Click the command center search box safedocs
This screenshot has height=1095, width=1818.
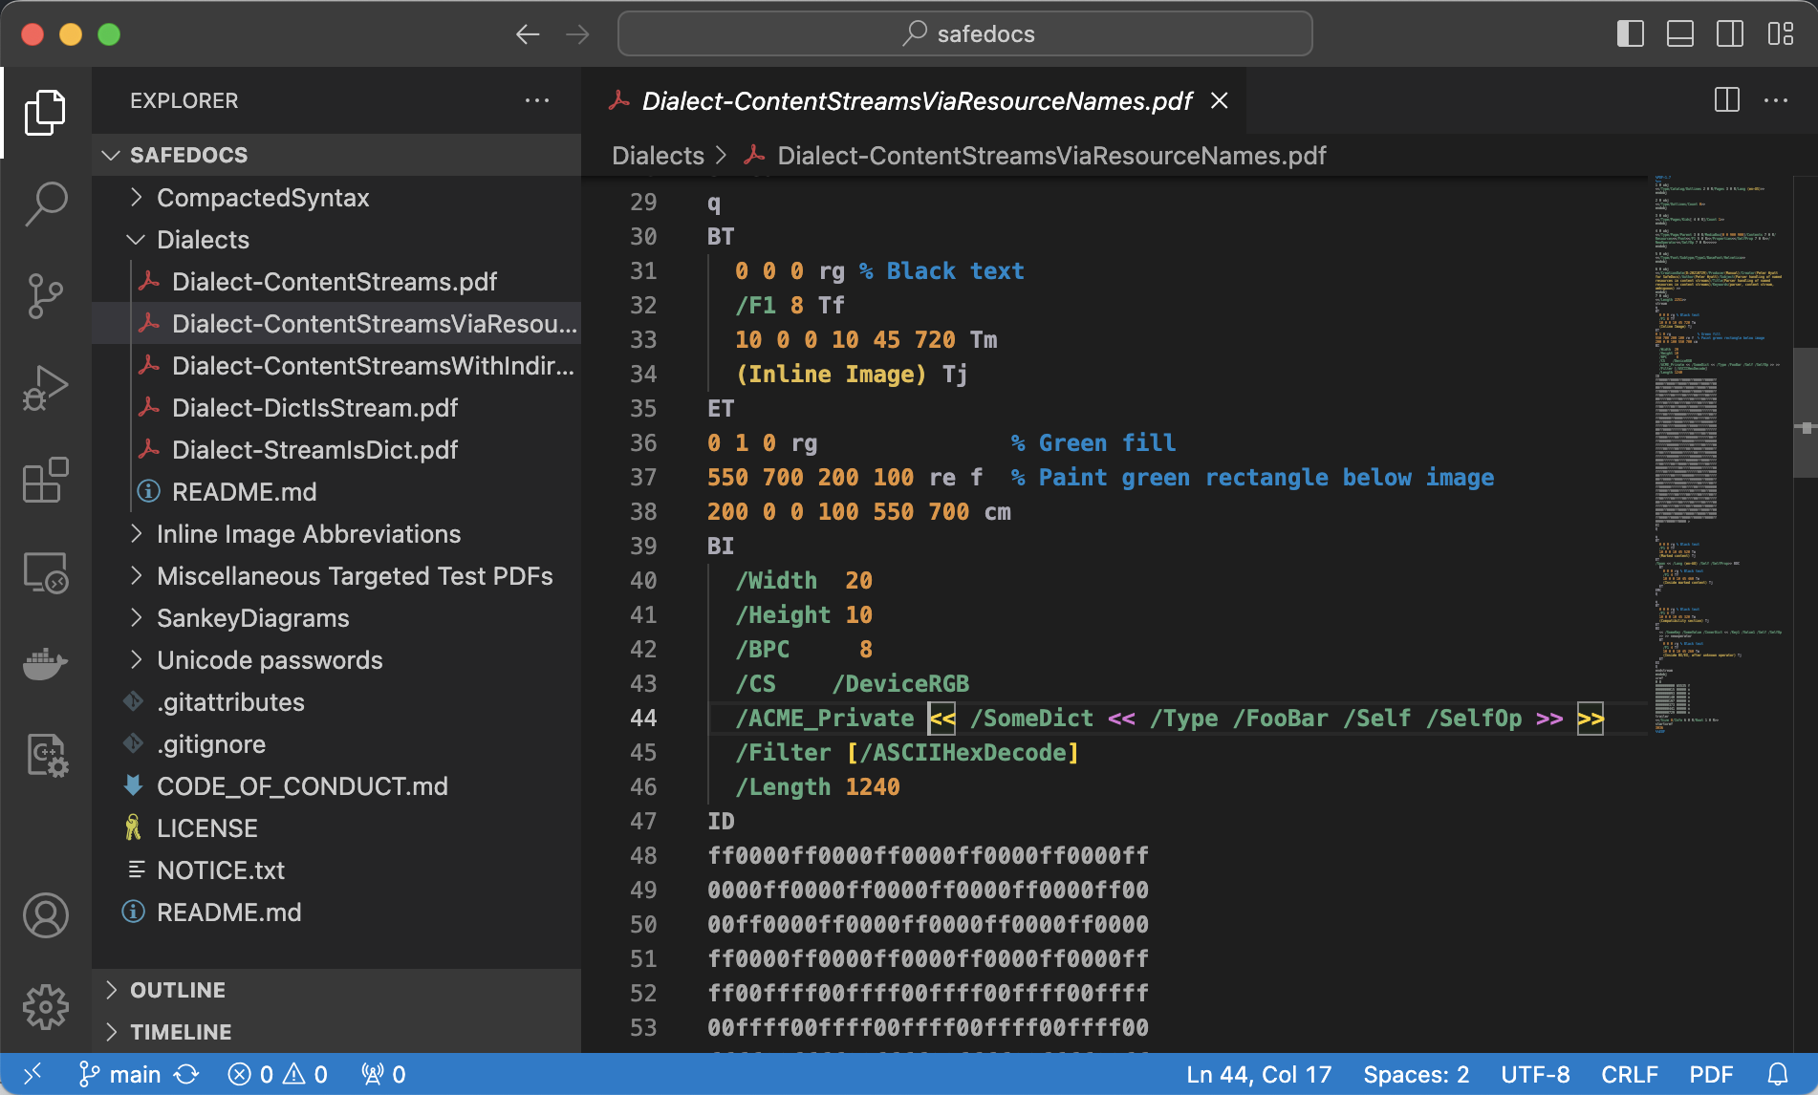965,34
